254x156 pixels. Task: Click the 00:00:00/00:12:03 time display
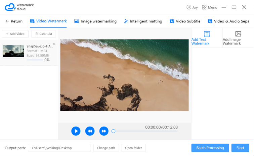point(161,127)
